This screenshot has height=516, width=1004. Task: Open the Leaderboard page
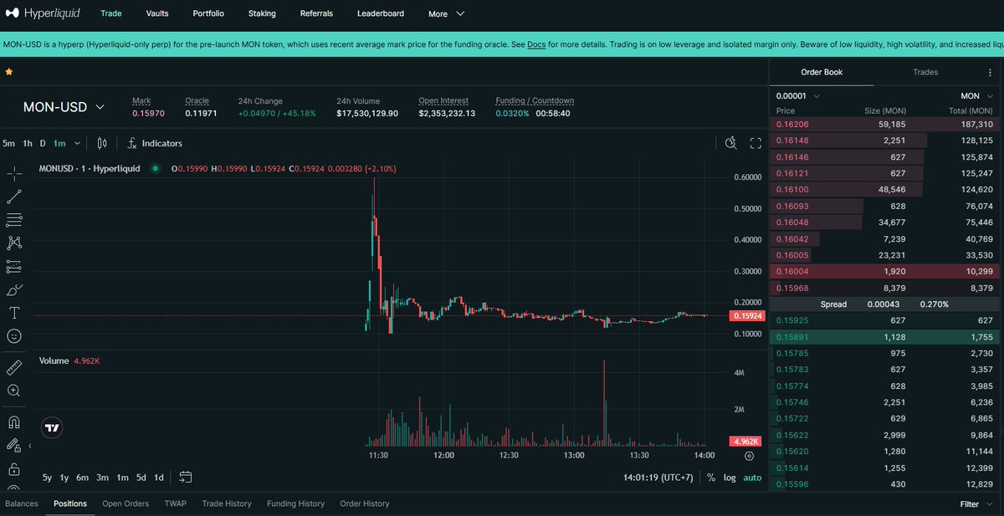381,14
